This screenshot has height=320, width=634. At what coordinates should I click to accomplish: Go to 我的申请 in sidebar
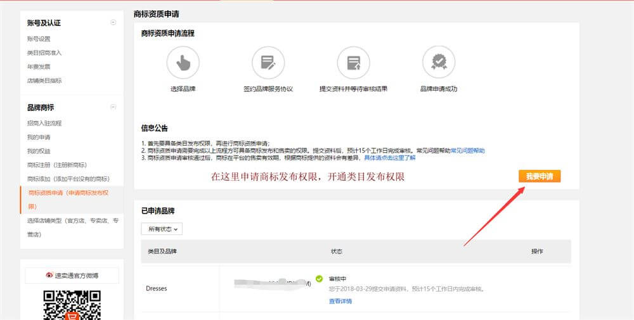[x=39, y=137]
